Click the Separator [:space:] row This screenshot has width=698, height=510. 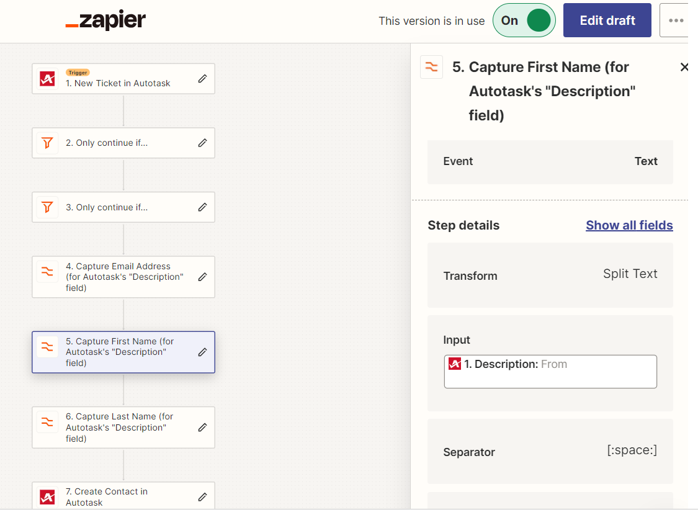[x=550, y=451]
